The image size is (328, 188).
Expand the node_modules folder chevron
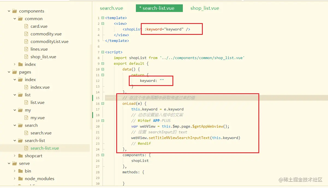pyautogui.click(x=15, y=179)
